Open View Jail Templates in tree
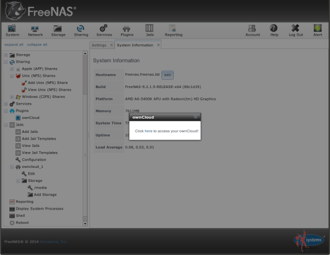330x255 pixels. coord(40,152)
